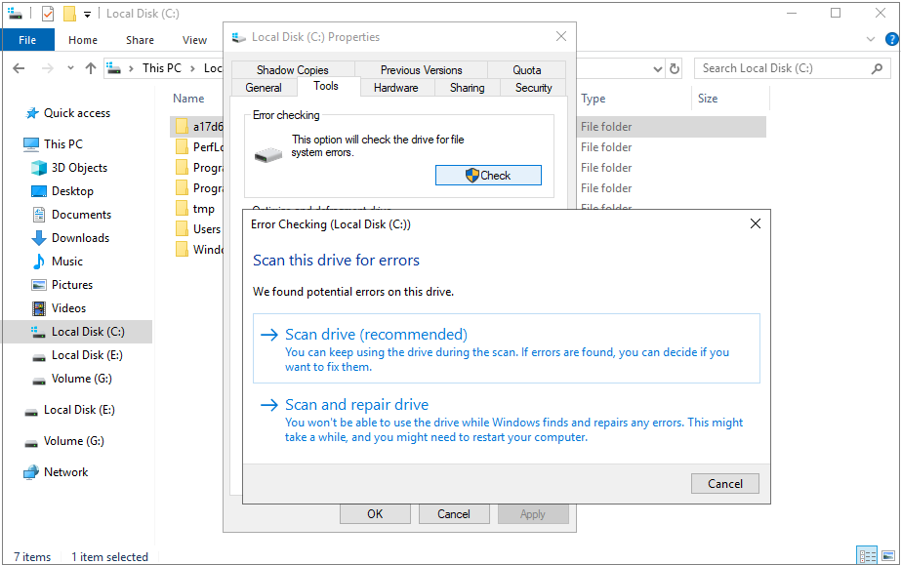Click the Properties quick access toolbar icon

48,14
